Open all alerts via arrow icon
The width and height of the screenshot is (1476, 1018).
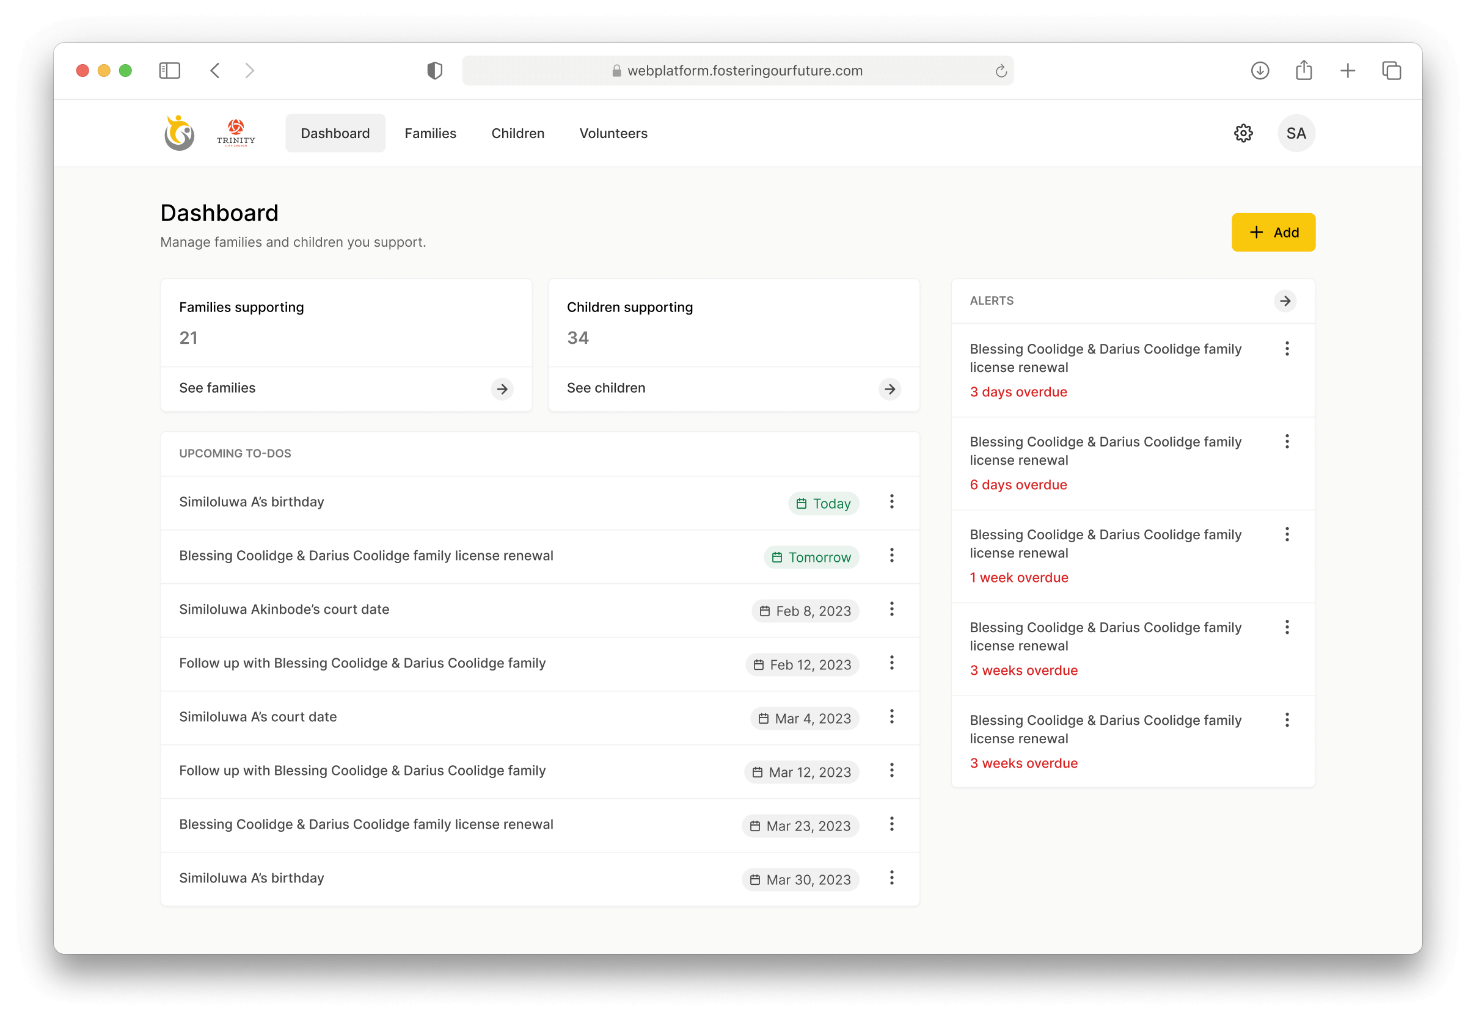pyautogui.click(x=1285, y=301)
